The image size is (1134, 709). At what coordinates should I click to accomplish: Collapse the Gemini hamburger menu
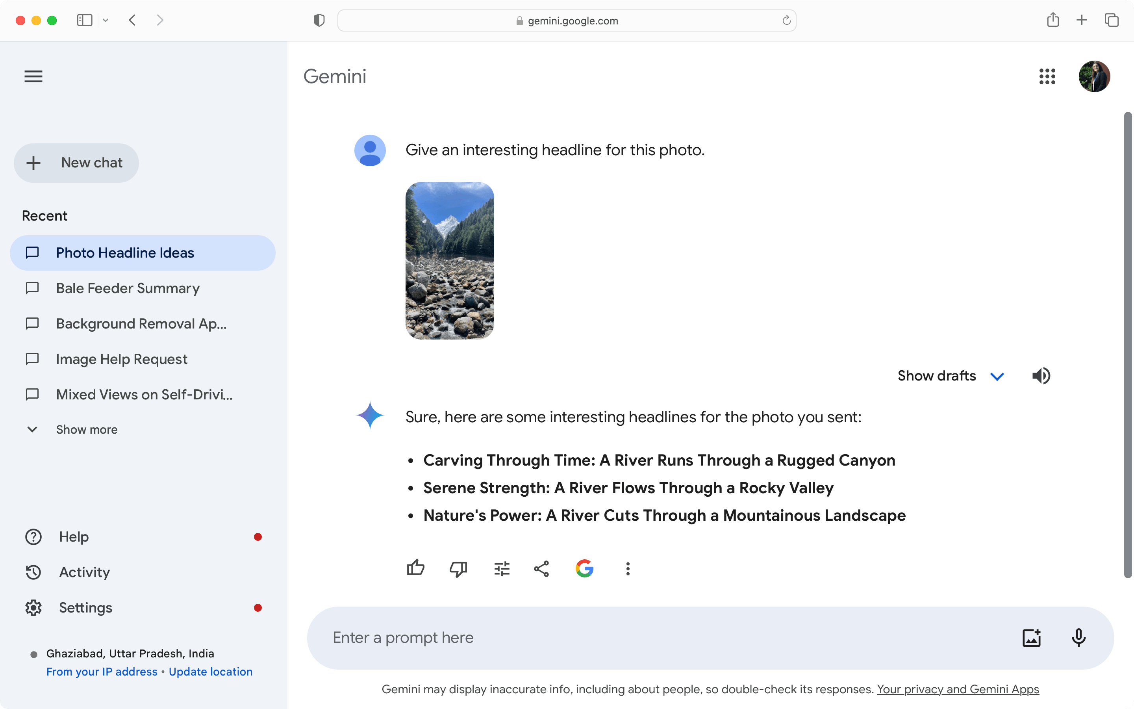33,76
